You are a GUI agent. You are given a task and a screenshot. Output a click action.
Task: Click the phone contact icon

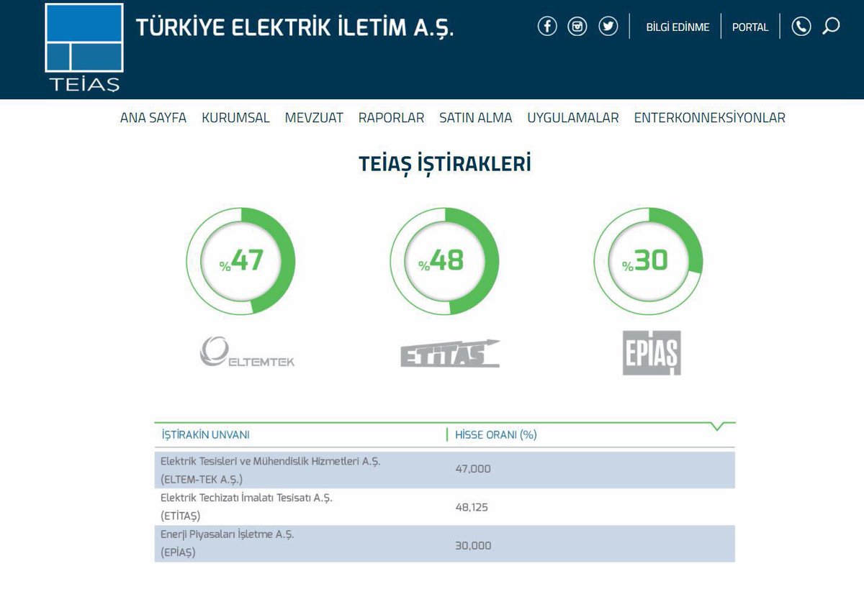pos(801,27)
